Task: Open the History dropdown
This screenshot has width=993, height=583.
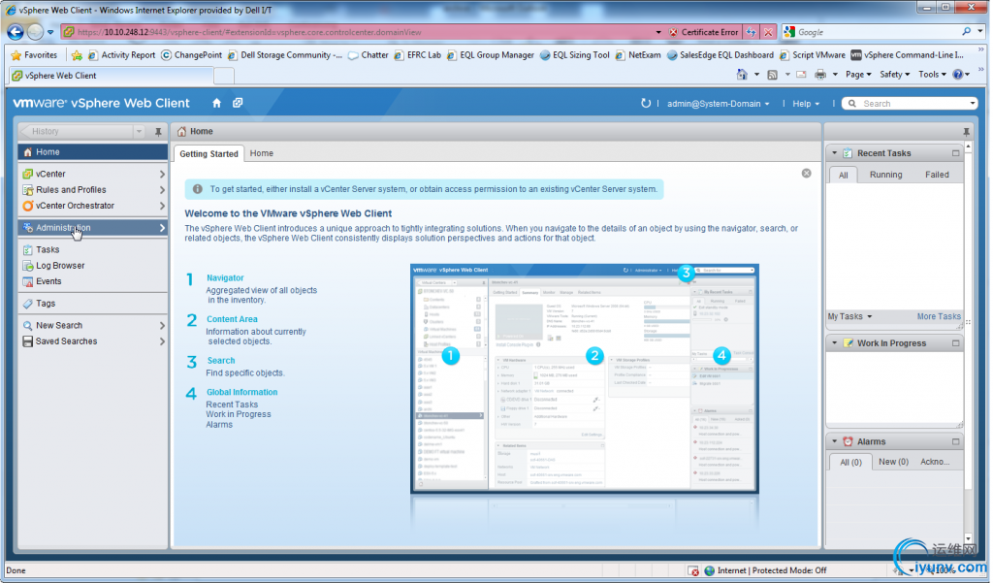Action: pos(139,132)
